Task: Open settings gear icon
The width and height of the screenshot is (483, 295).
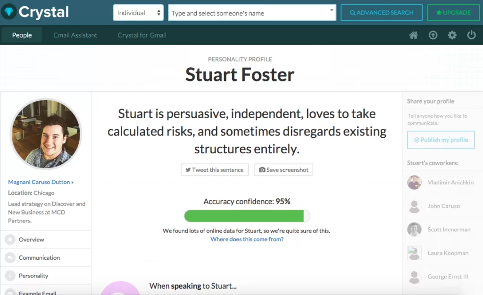Action: click(x=452, y=35)
